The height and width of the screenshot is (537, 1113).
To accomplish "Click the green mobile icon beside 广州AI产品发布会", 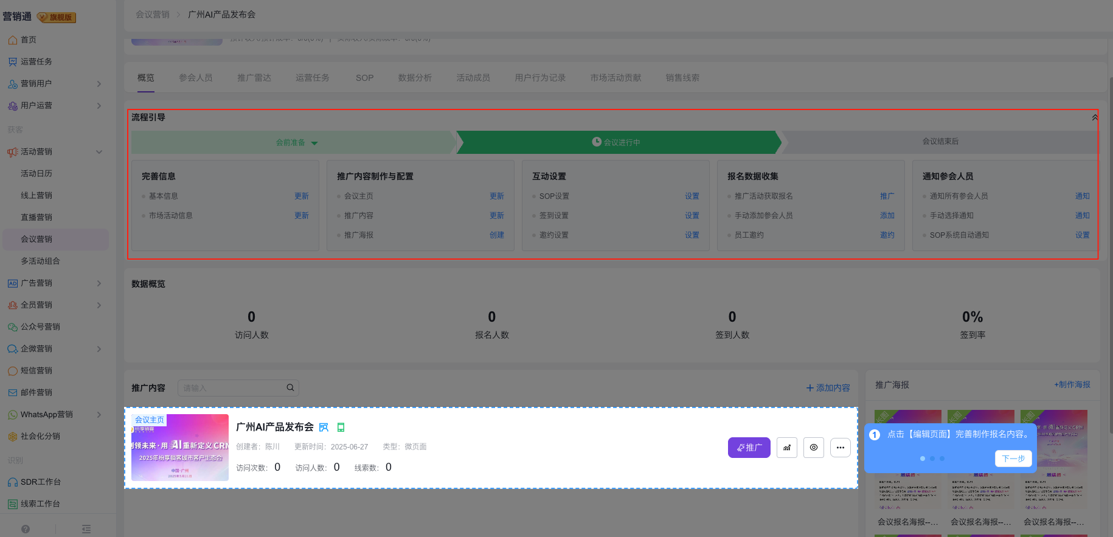I will click(341, 428).
